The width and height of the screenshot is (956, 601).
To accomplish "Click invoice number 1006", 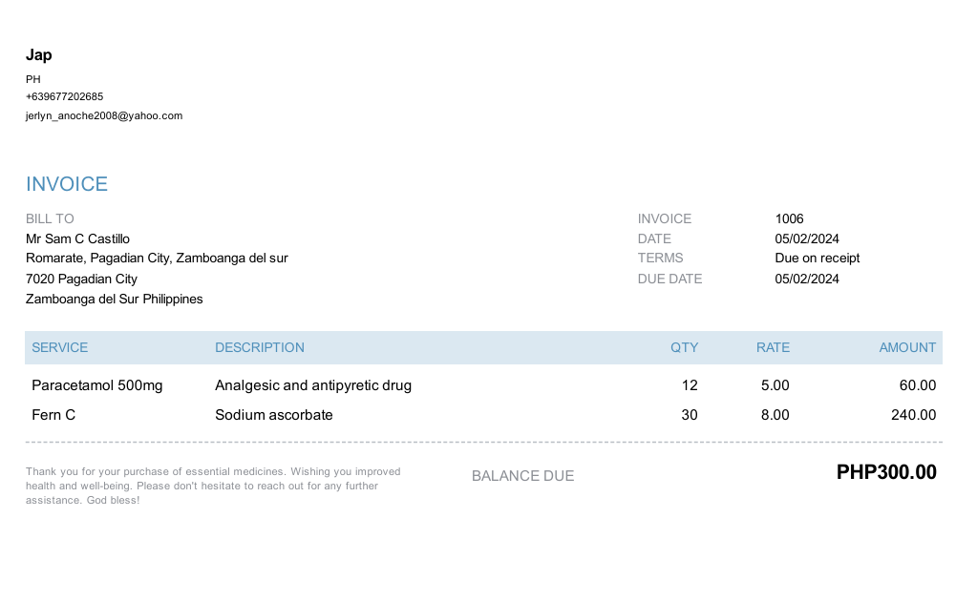I will click(x=789, y=218).
